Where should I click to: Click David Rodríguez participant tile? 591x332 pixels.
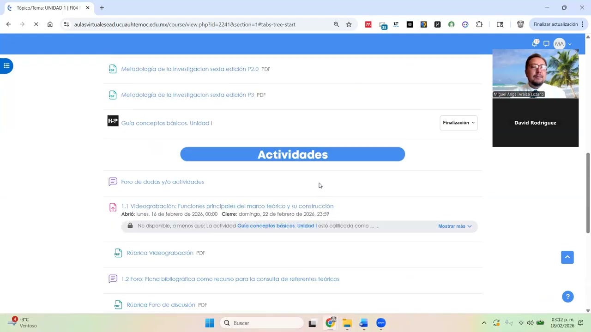coord(536,123)
